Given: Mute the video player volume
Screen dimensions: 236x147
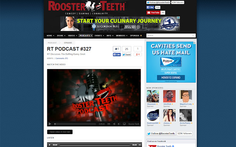Looking at the screenshot, I should (119, 124).
